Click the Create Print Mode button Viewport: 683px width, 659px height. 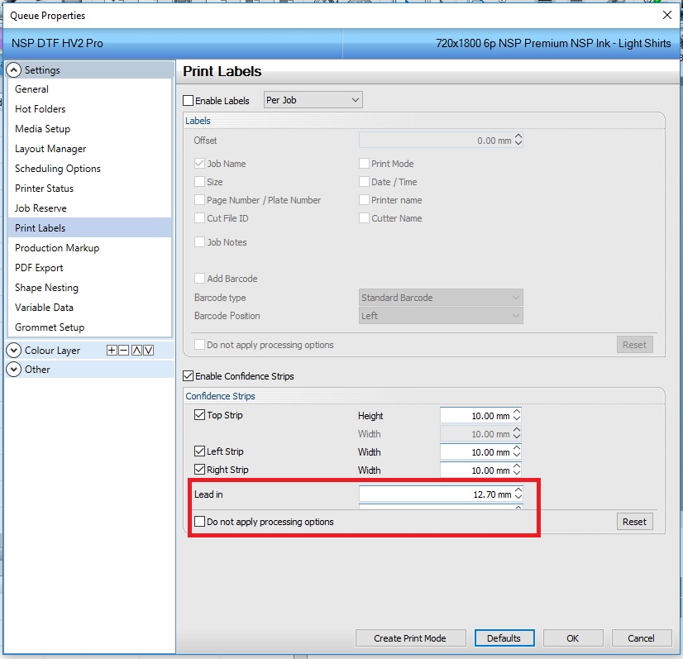(410, 638)
